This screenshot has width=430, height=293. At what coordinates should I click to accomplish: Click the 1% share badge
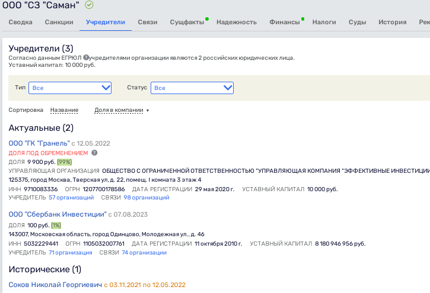coord(56,226)
